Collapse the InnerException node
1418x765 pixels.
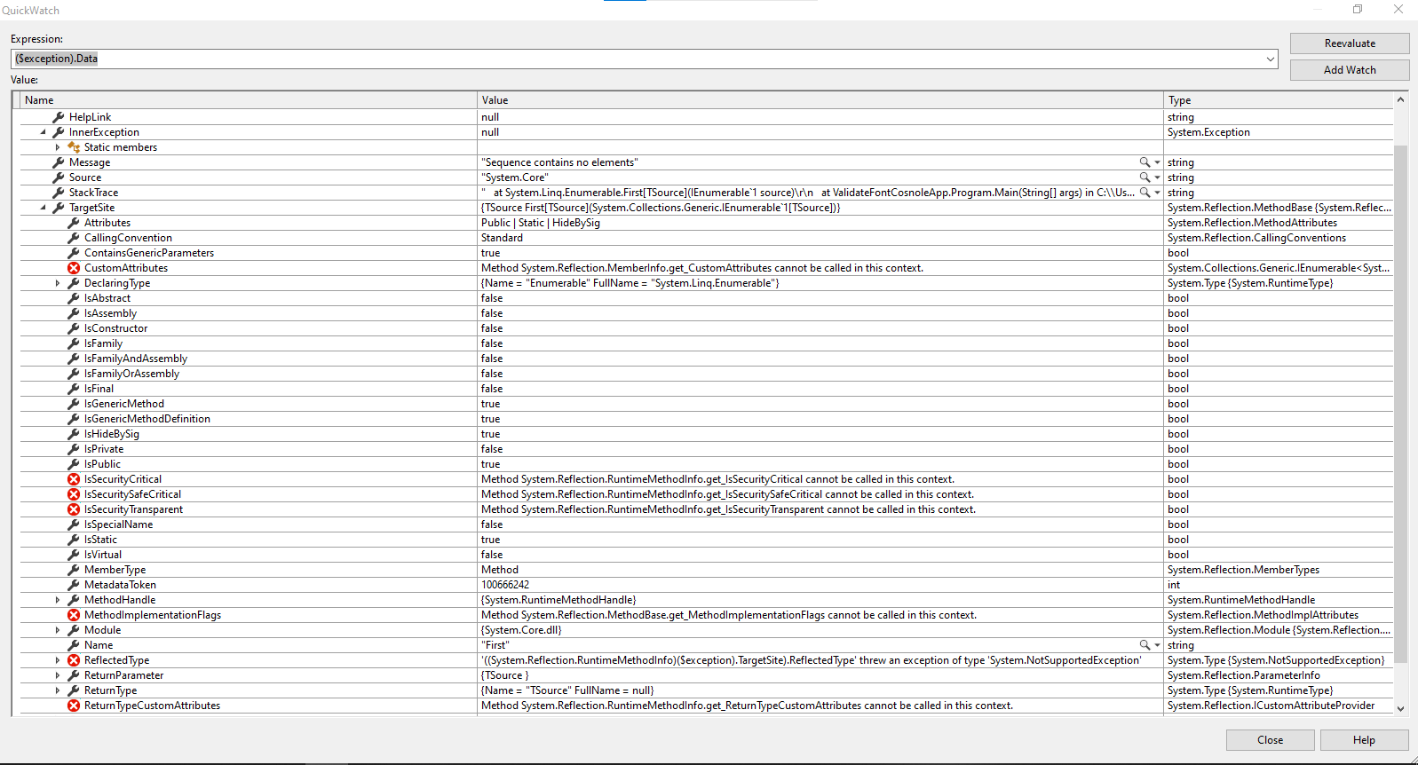click(43, 132)
